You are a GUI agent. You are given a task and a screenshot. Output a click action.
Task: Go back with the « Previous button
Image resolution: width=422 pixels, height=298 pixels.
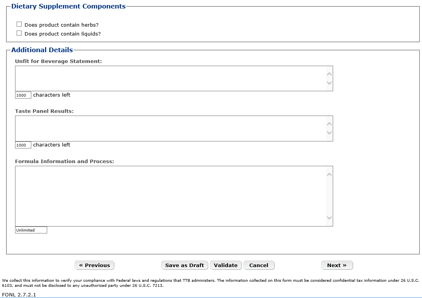[94, 265]
